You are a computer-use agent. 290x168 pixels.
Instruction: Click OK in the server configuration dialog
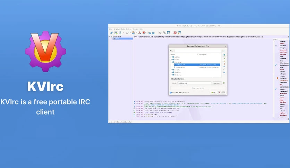[x=213, y=93]
